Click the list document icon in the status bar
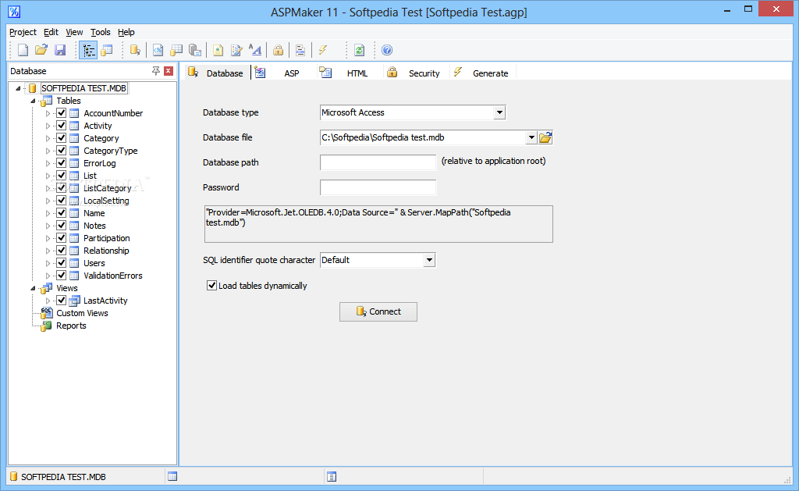 coord(331,477)
